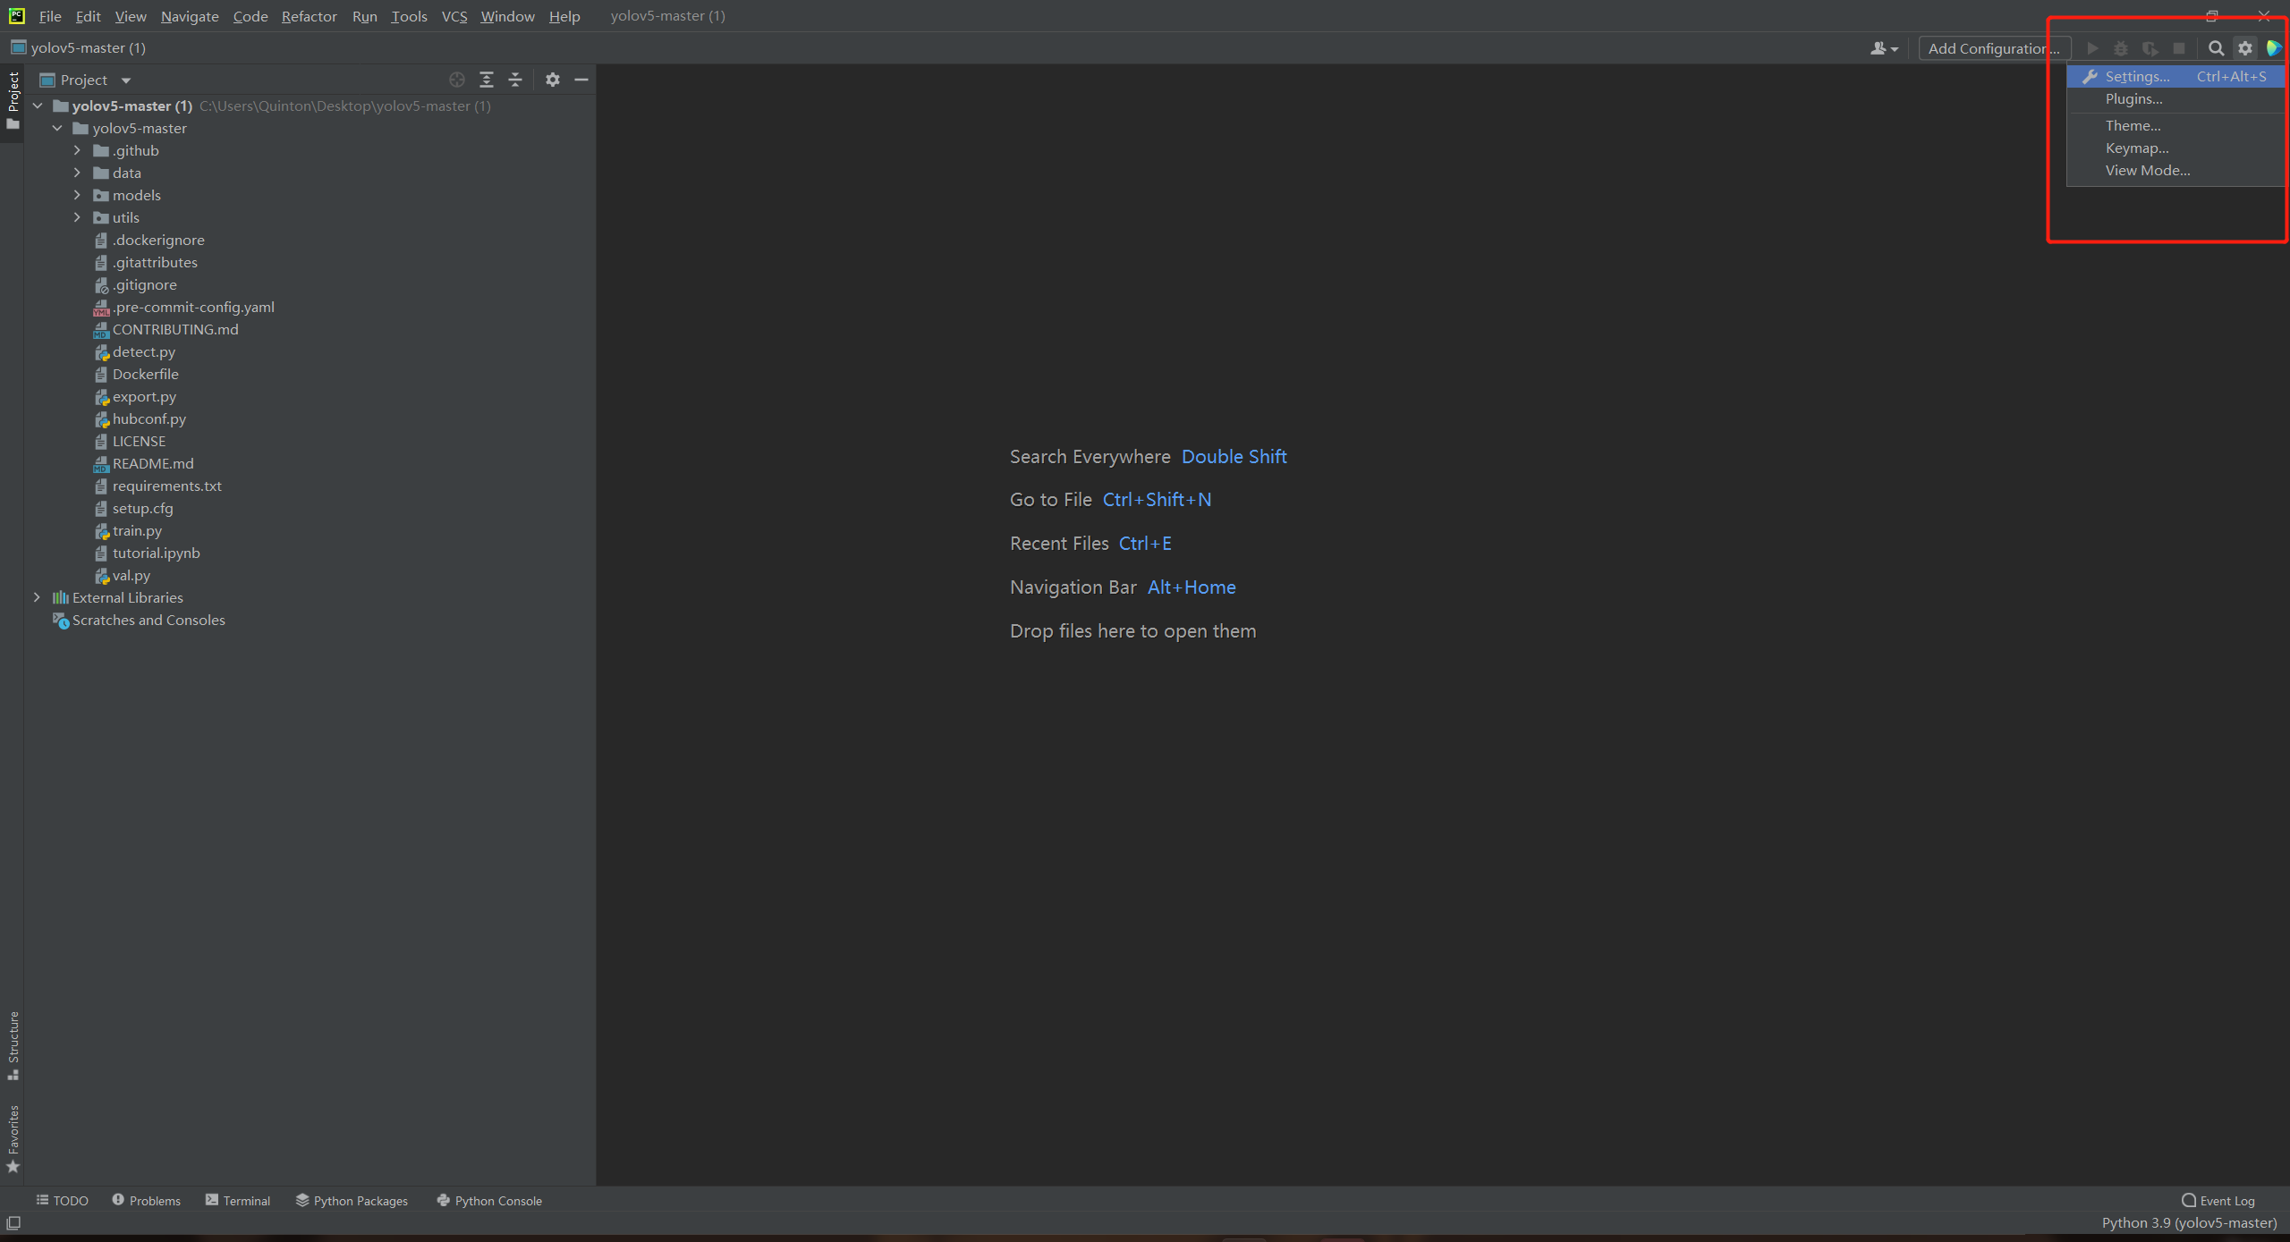Click the JetBrains Toolbox icon at top right

[2273, 48]
